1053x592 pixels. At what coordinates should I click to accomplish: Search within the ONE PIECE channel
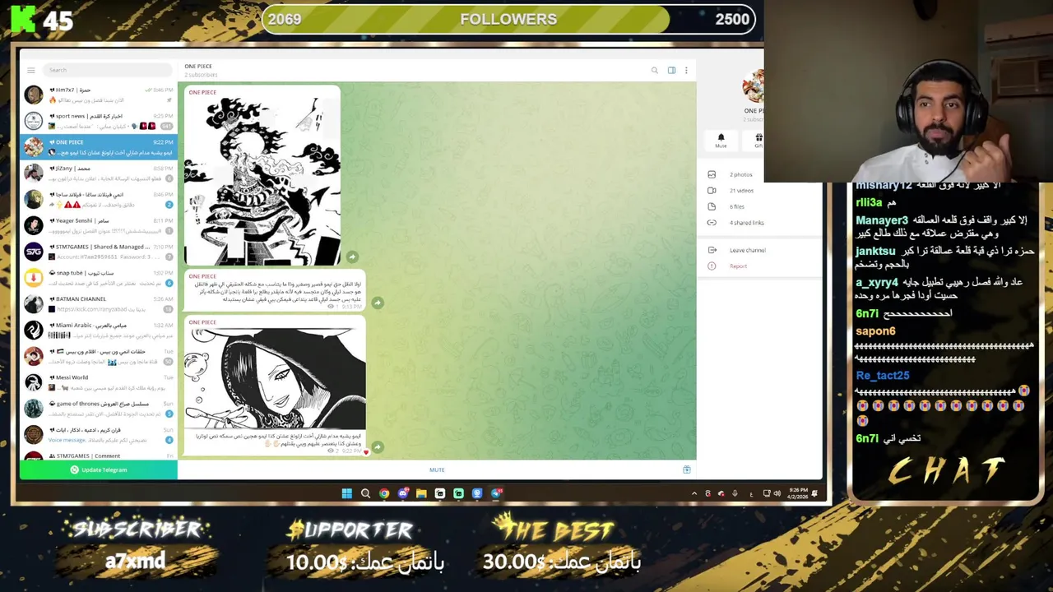tap(655, 71)
